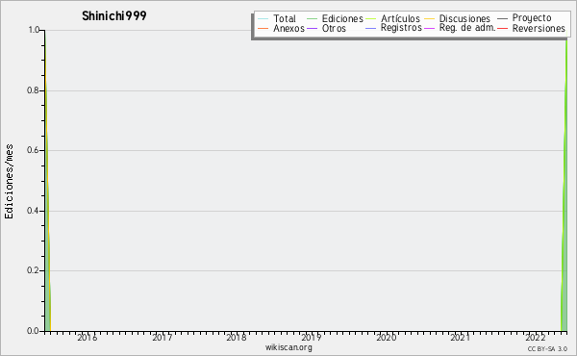The width and height of the screenshot is (577, 356).
Task: Click the Artículos legend entry
Action: (400, 18)
